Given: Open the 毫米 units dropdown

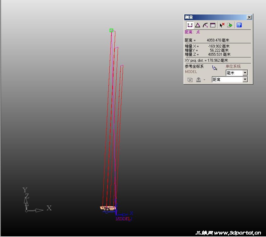Looking at the screenshot, I should click(x=245, y=73).
